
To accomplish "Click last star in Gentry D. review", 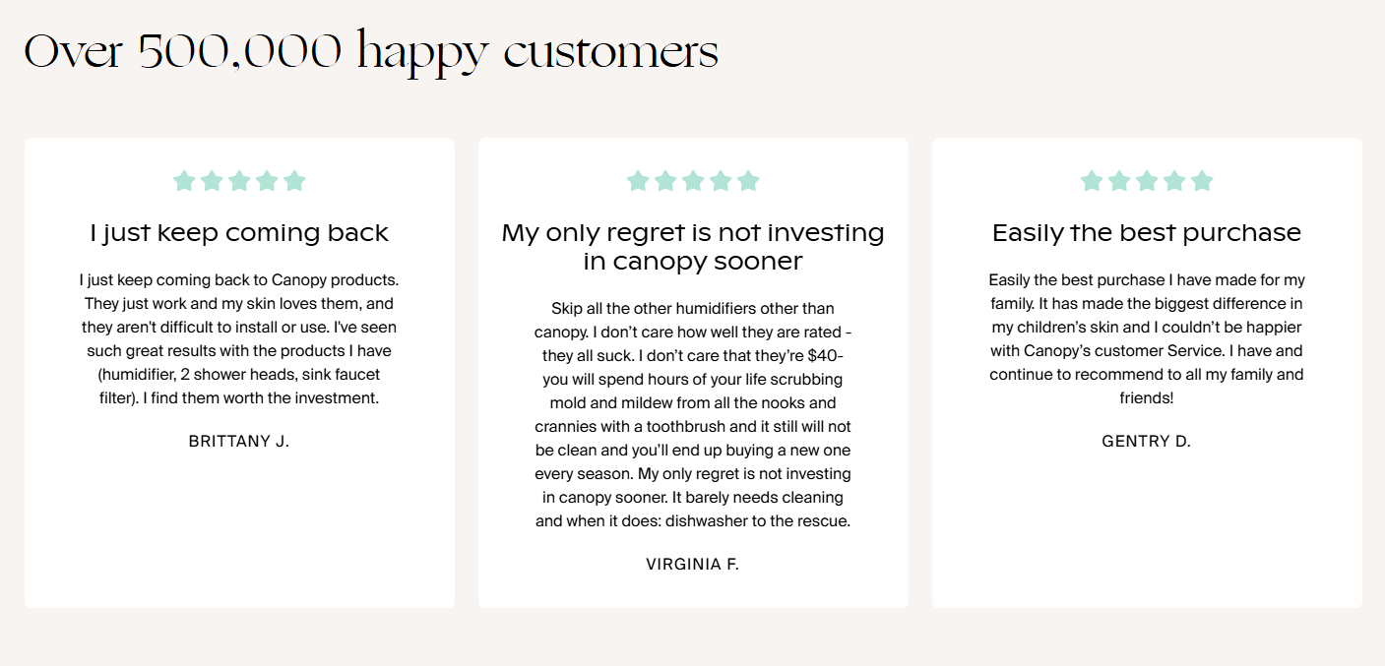I will pyautogui.click(x=1202, y=181).
